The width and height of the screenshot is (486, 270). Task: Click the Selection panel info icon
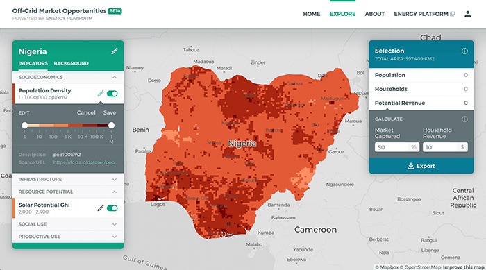coord(464,51)
